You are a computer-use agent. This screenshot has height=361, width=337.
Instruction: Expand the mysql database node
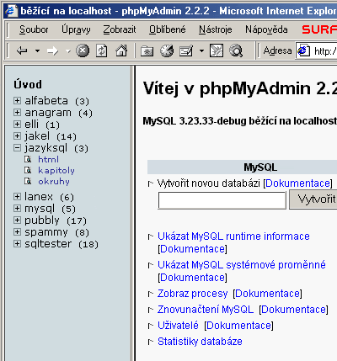[x=17, y=208]
